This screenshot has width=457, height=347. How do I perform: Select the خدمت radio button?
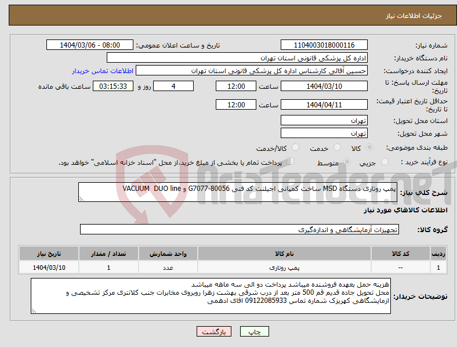click(337, 147)
